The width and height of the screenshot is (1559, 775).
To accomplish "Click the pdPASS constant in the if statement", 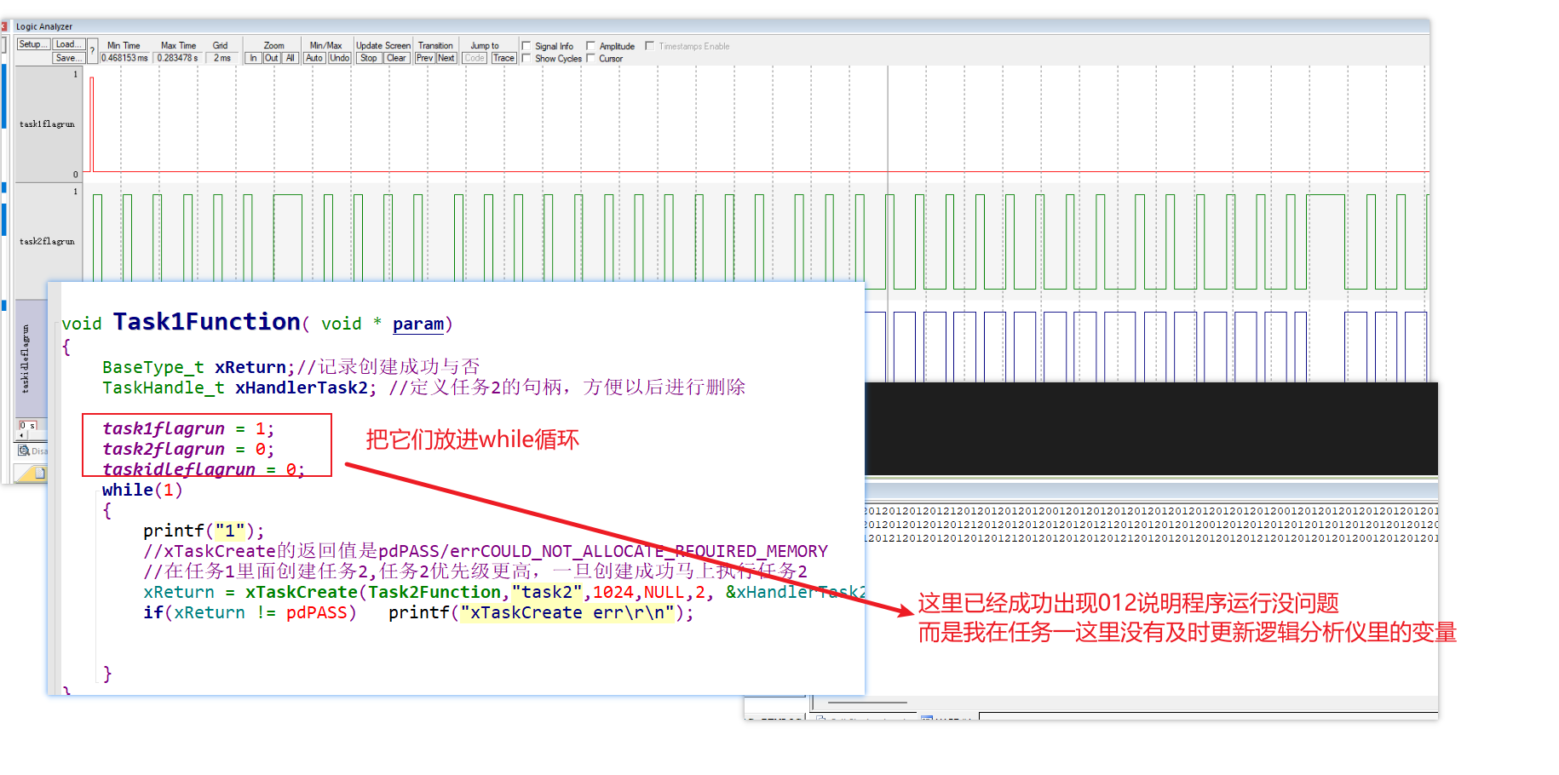I will pyautogui.click(x=317, y=612).
